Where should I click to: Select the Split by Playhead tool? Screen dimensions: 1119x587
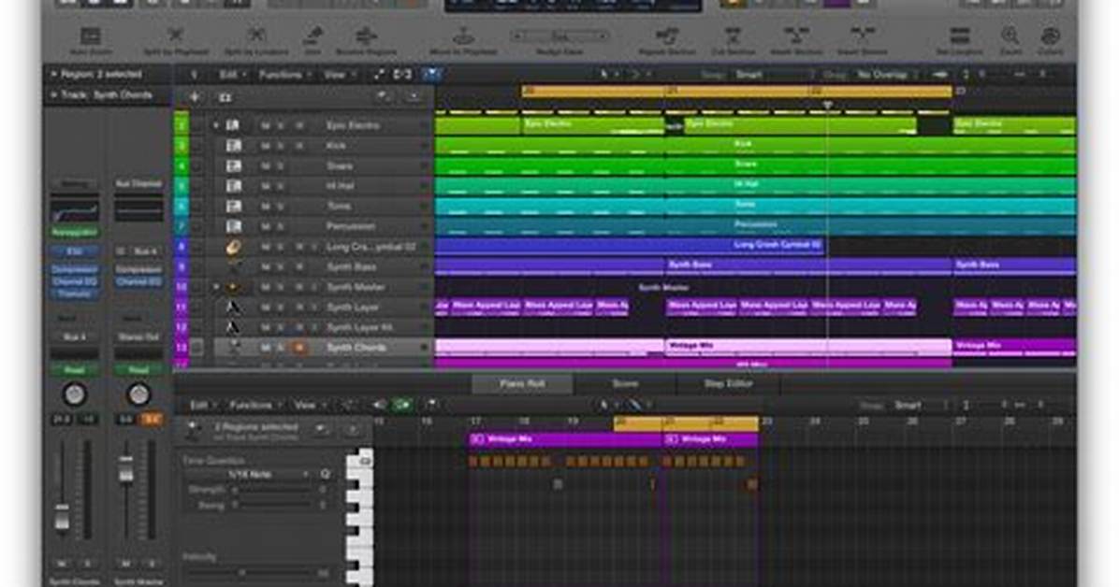176,35
